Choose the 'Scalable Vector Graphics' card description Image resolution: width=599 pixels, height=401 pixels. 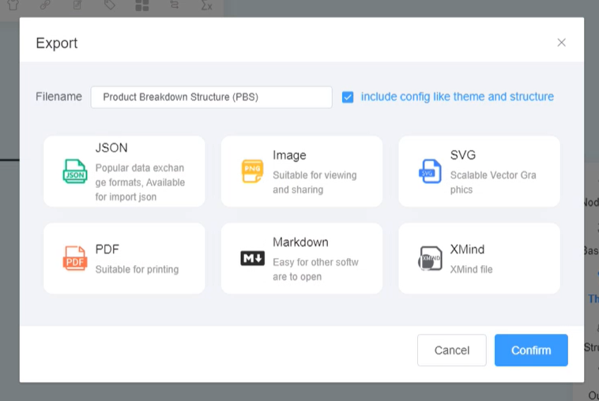click(x=493, y=182)
